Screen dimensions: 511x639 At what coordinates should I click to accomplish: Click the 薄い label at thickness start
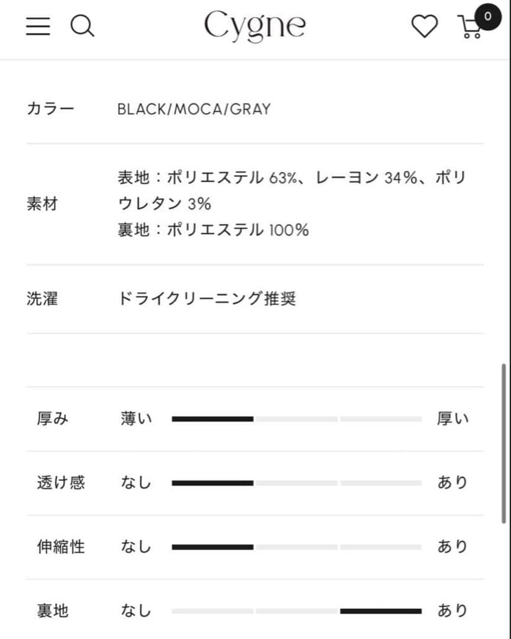(137, 419)
